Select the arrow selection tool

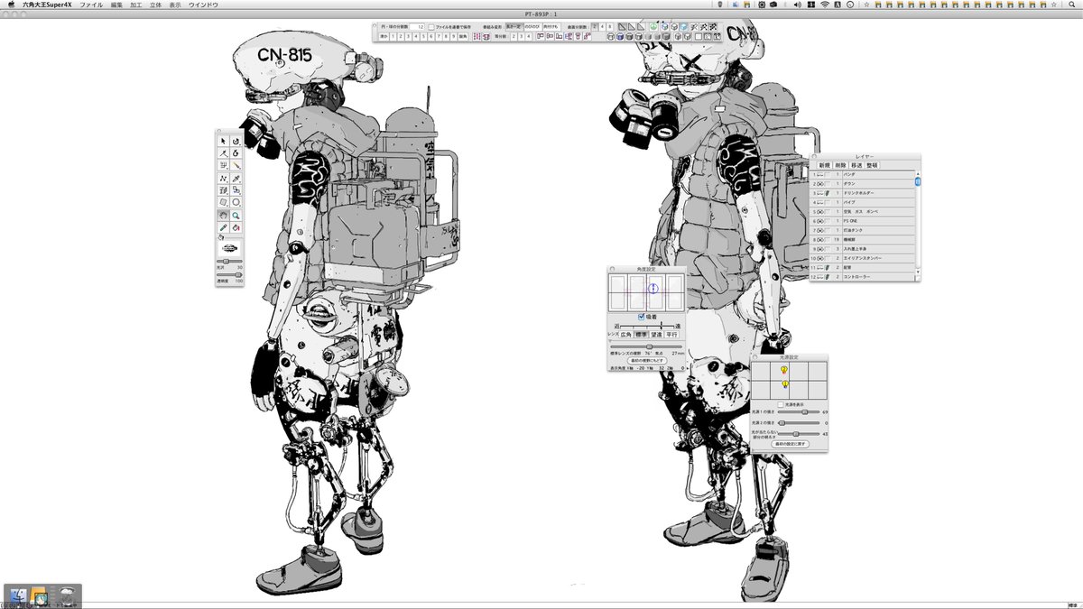point(223,142)
